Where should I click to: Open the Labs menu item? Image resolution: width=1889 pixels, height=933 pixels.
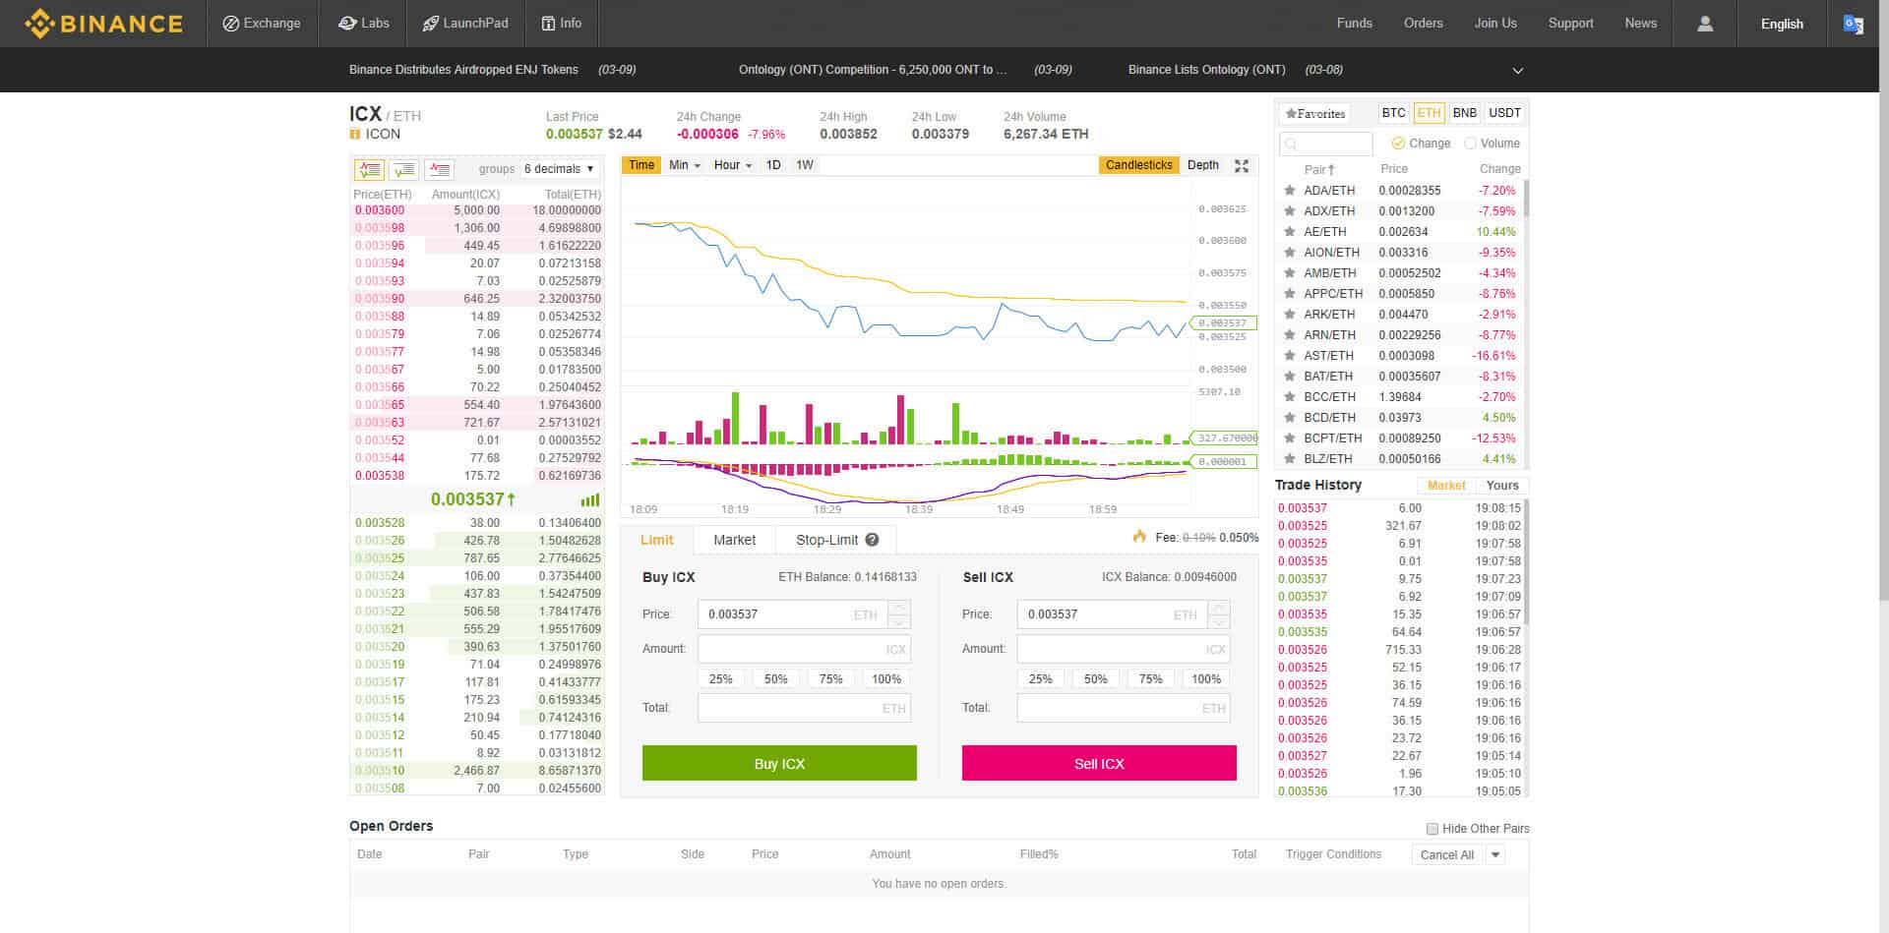click(363, 24)
